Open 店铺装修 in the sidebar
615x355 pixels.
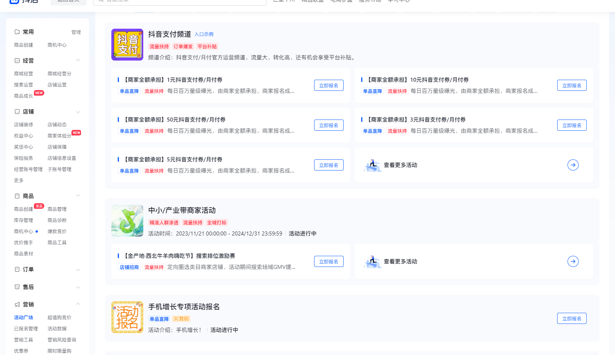click(x=24, y=125)
